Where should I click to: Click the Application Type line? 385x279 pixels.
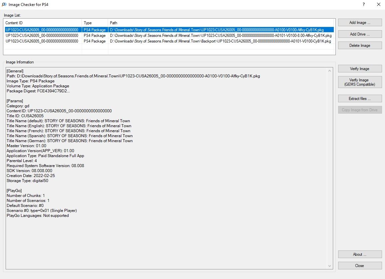(46, 156)
